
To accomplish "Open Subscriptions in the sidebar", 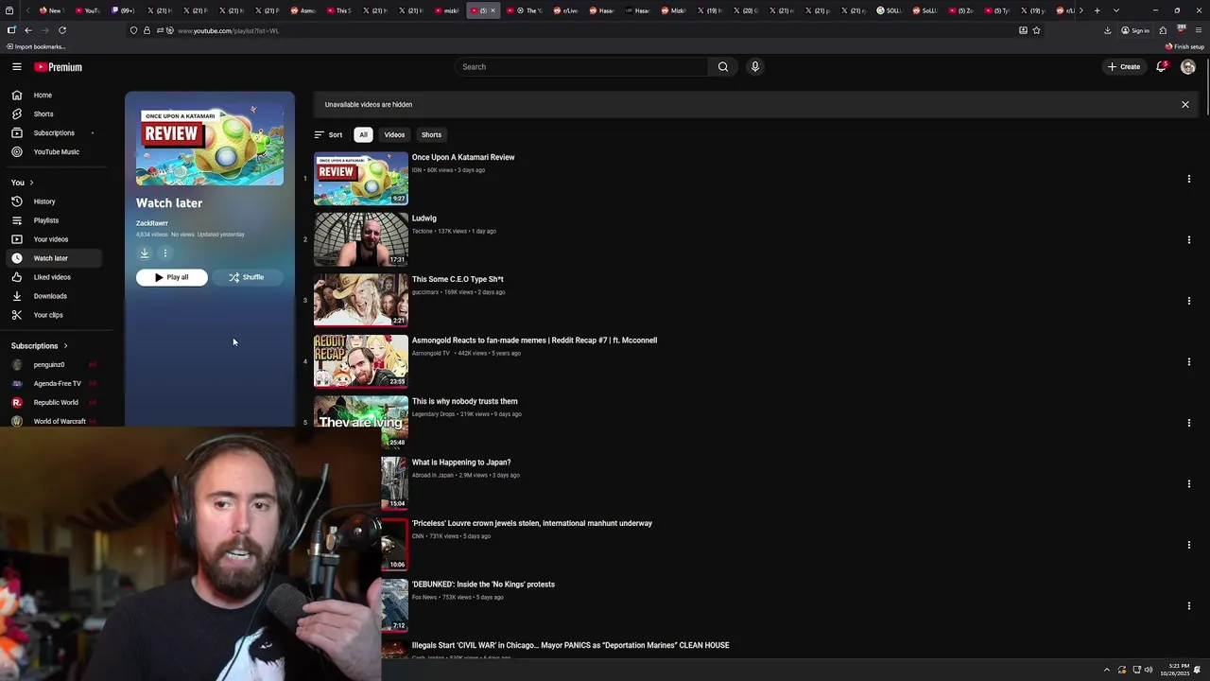I will pos(53,133).
